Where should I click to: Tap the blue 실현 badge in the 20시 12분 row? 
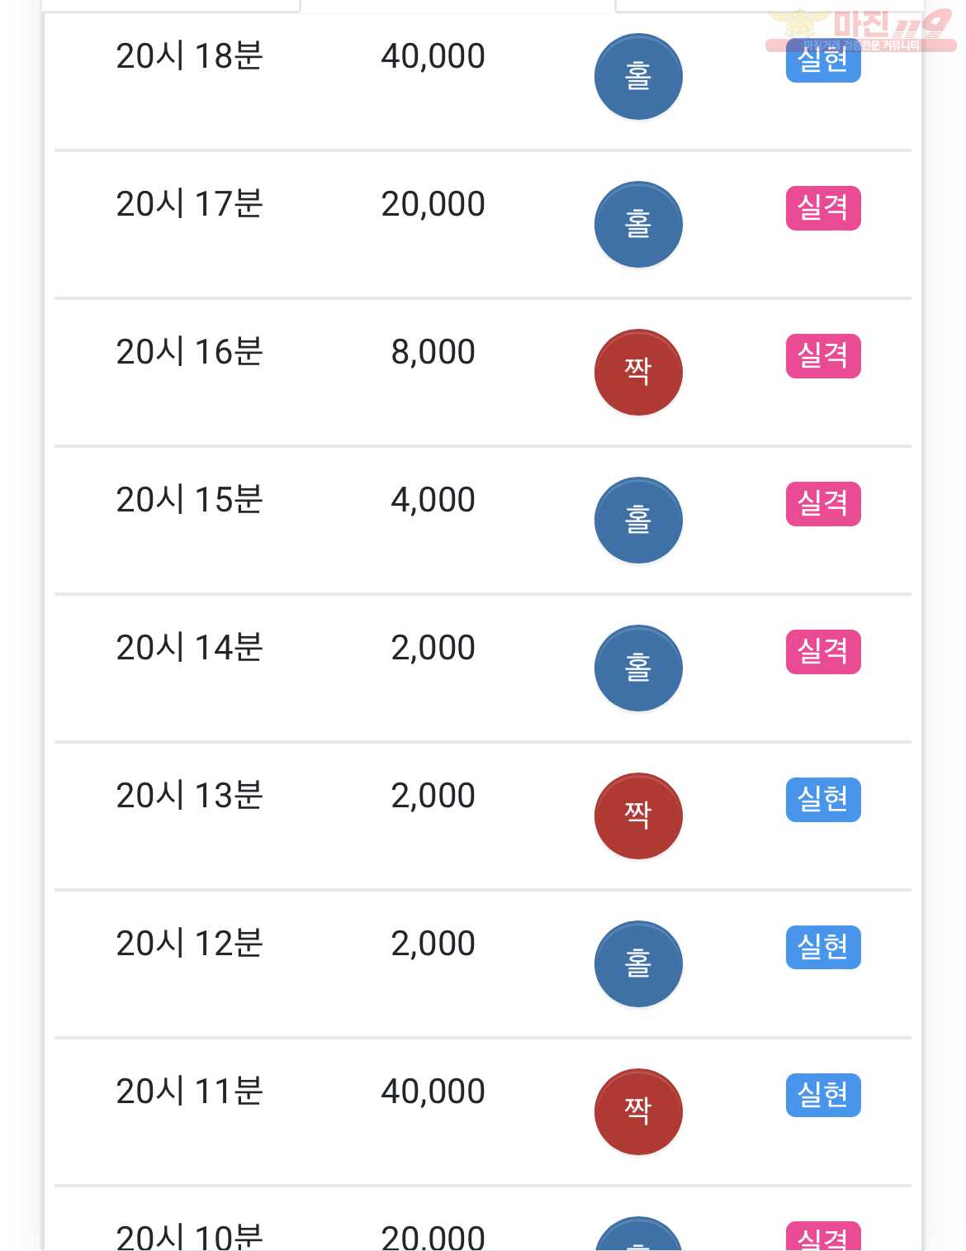tap(823, 948)
